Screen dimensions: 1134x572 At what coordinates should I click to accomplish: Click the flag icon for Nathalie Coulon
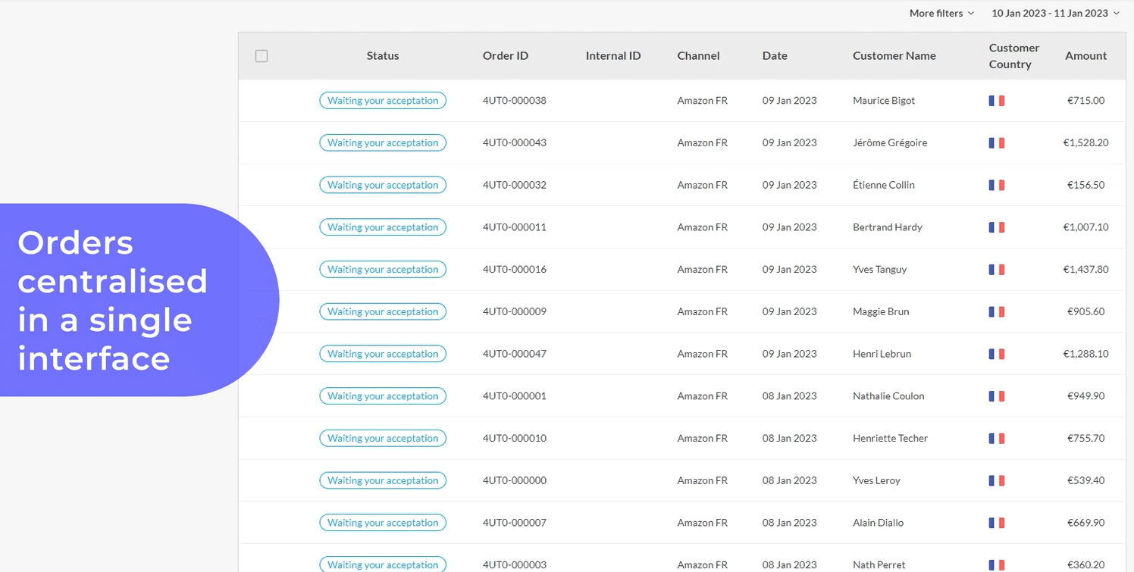[996, 395]
